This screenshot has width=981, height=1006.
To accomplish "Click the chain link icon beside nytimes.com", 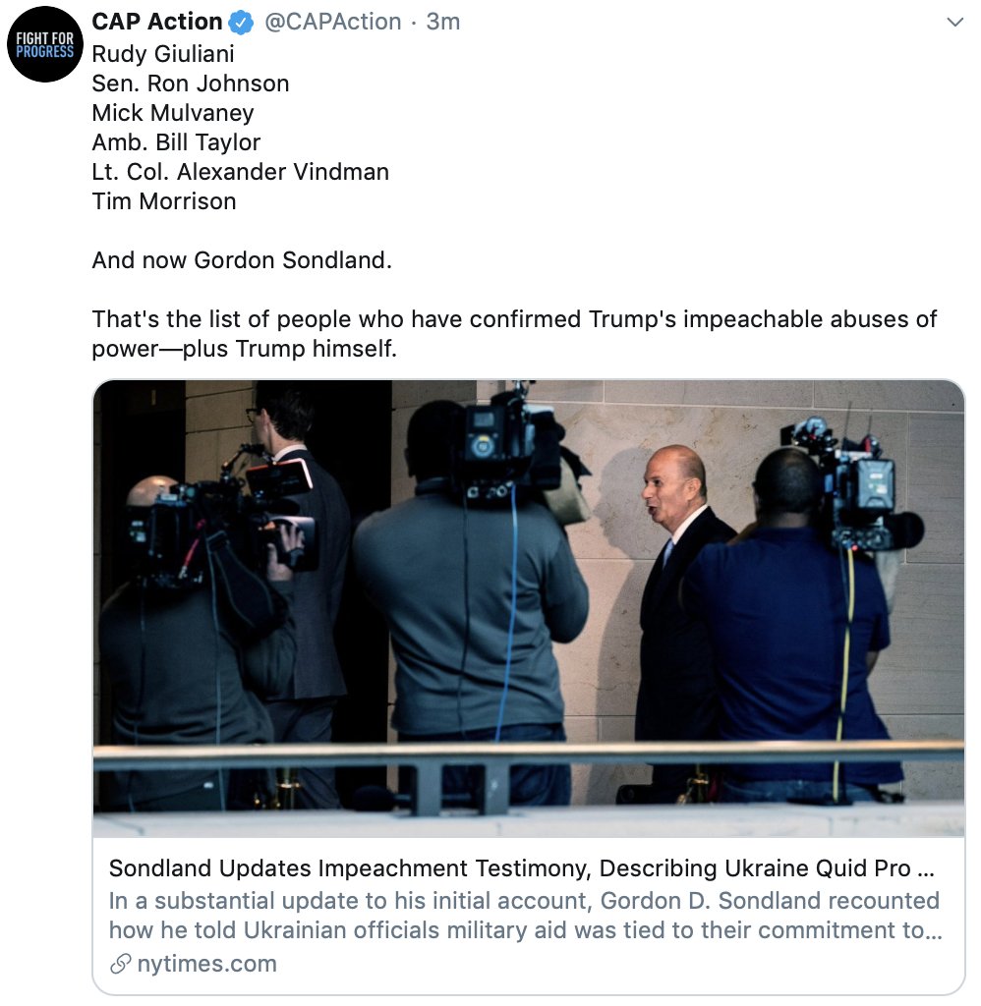I will pyautogui.click(x=120, y=964).
